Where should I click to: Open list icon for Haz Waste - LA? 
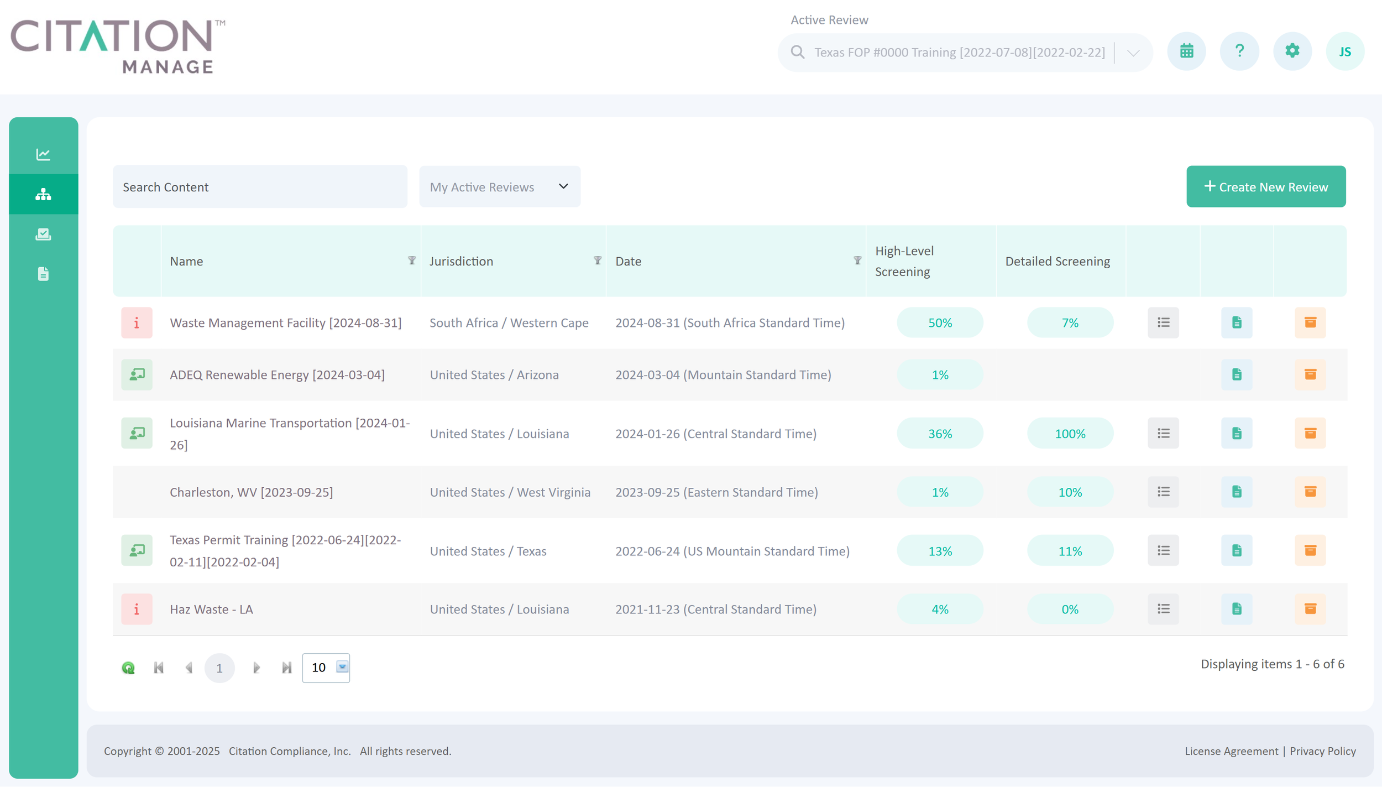[x=1163, y=609]
